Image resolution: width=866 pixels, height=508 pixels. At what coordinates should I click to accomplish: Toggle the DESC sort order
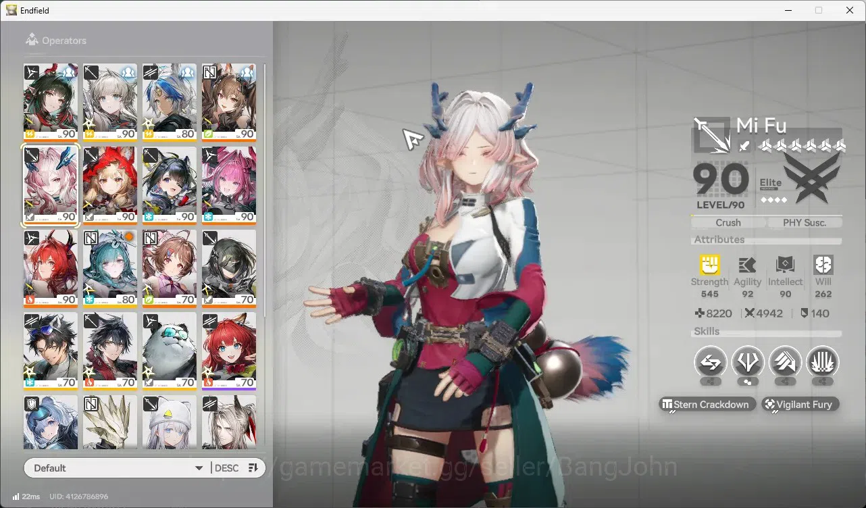pos(236,468)
